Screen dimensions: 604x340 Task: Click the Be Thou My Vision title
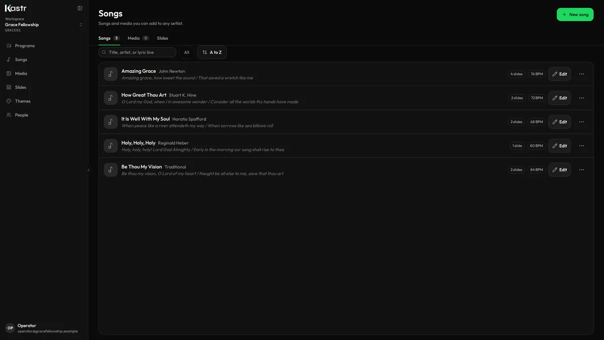[x=141, y=167]
